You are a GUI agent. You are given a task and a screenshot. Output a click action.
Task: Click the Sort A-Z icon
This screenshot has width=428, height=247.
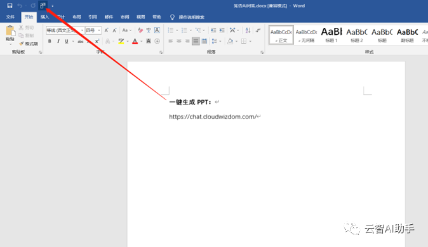pyautogui.click(x=248, y=30)
